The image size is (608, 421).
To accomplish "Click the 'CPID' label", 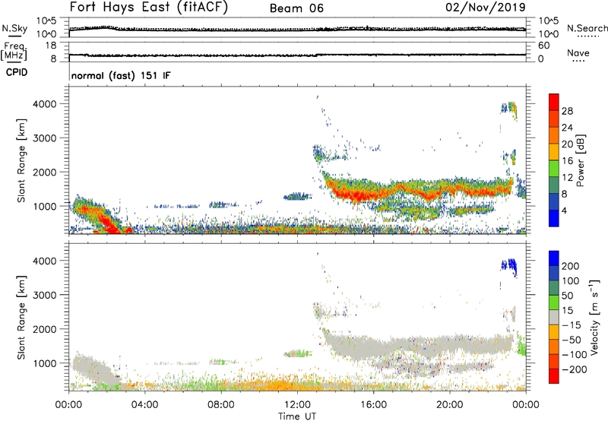I will click(17, 72).
